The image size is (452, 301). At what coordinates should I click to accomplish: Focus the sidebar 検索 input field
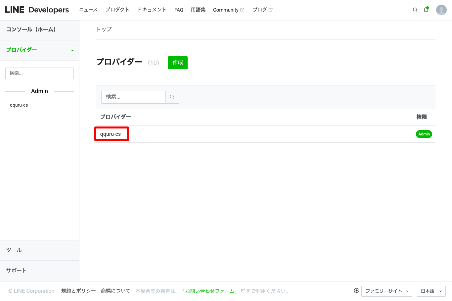pos(39,73)
